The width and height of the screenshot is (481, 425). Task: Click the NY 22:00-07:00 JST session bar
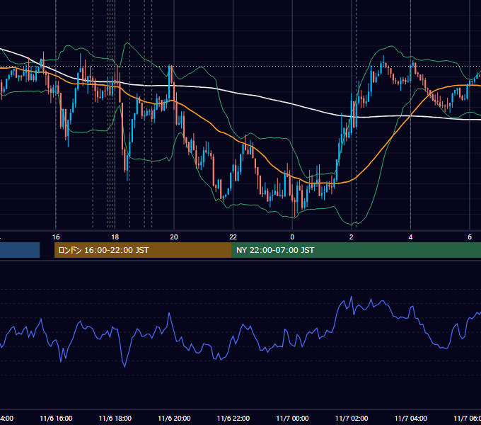coord(357,250)
